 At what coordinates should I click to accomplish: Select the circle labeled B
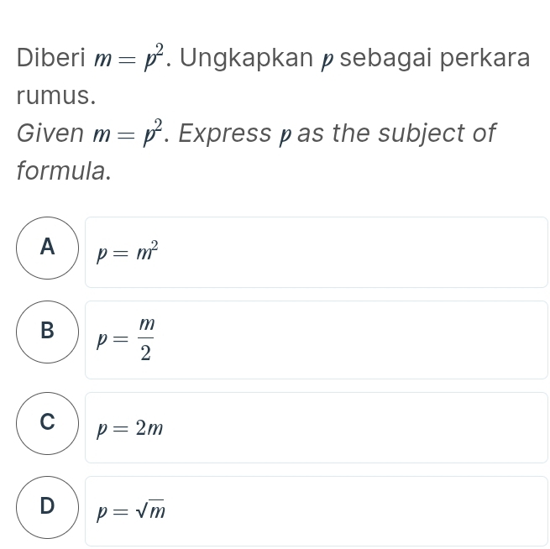pos(47,332)
